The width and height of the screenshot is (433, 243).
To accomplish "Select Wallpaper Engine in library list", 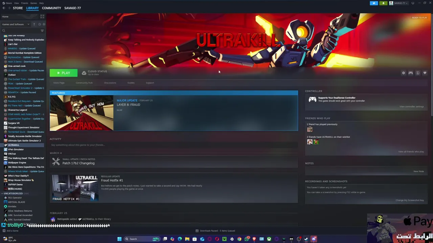I will 17,163.
